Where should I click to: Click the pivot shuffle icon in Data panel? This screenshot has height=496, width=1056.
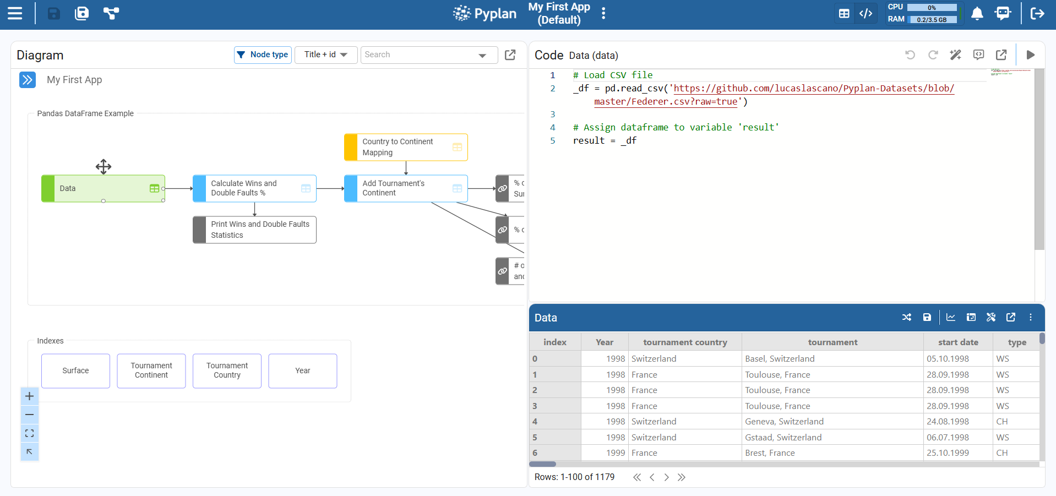click(x=907, y=317)
